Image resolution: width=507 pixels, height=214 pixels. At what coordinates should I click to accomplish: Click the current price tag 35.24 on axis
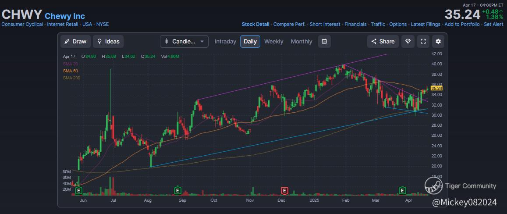436,88
